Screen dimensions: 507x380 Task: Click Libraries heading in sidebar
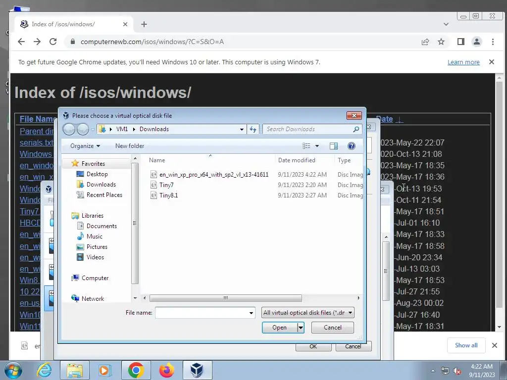pos(87,216)
